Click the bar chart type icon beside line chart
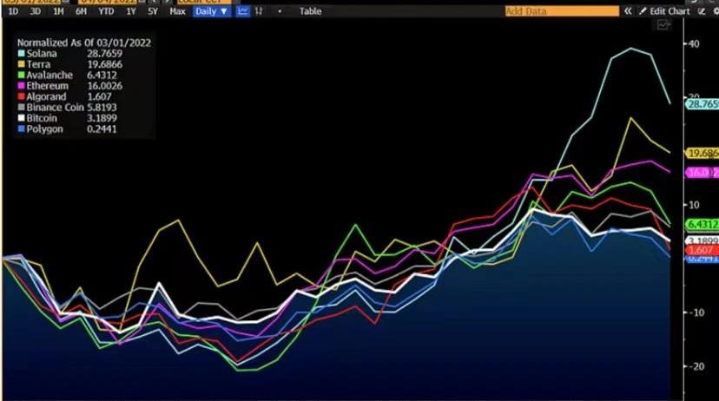The height and width of the screenshot is (401, 719). [x=259, y=11]
